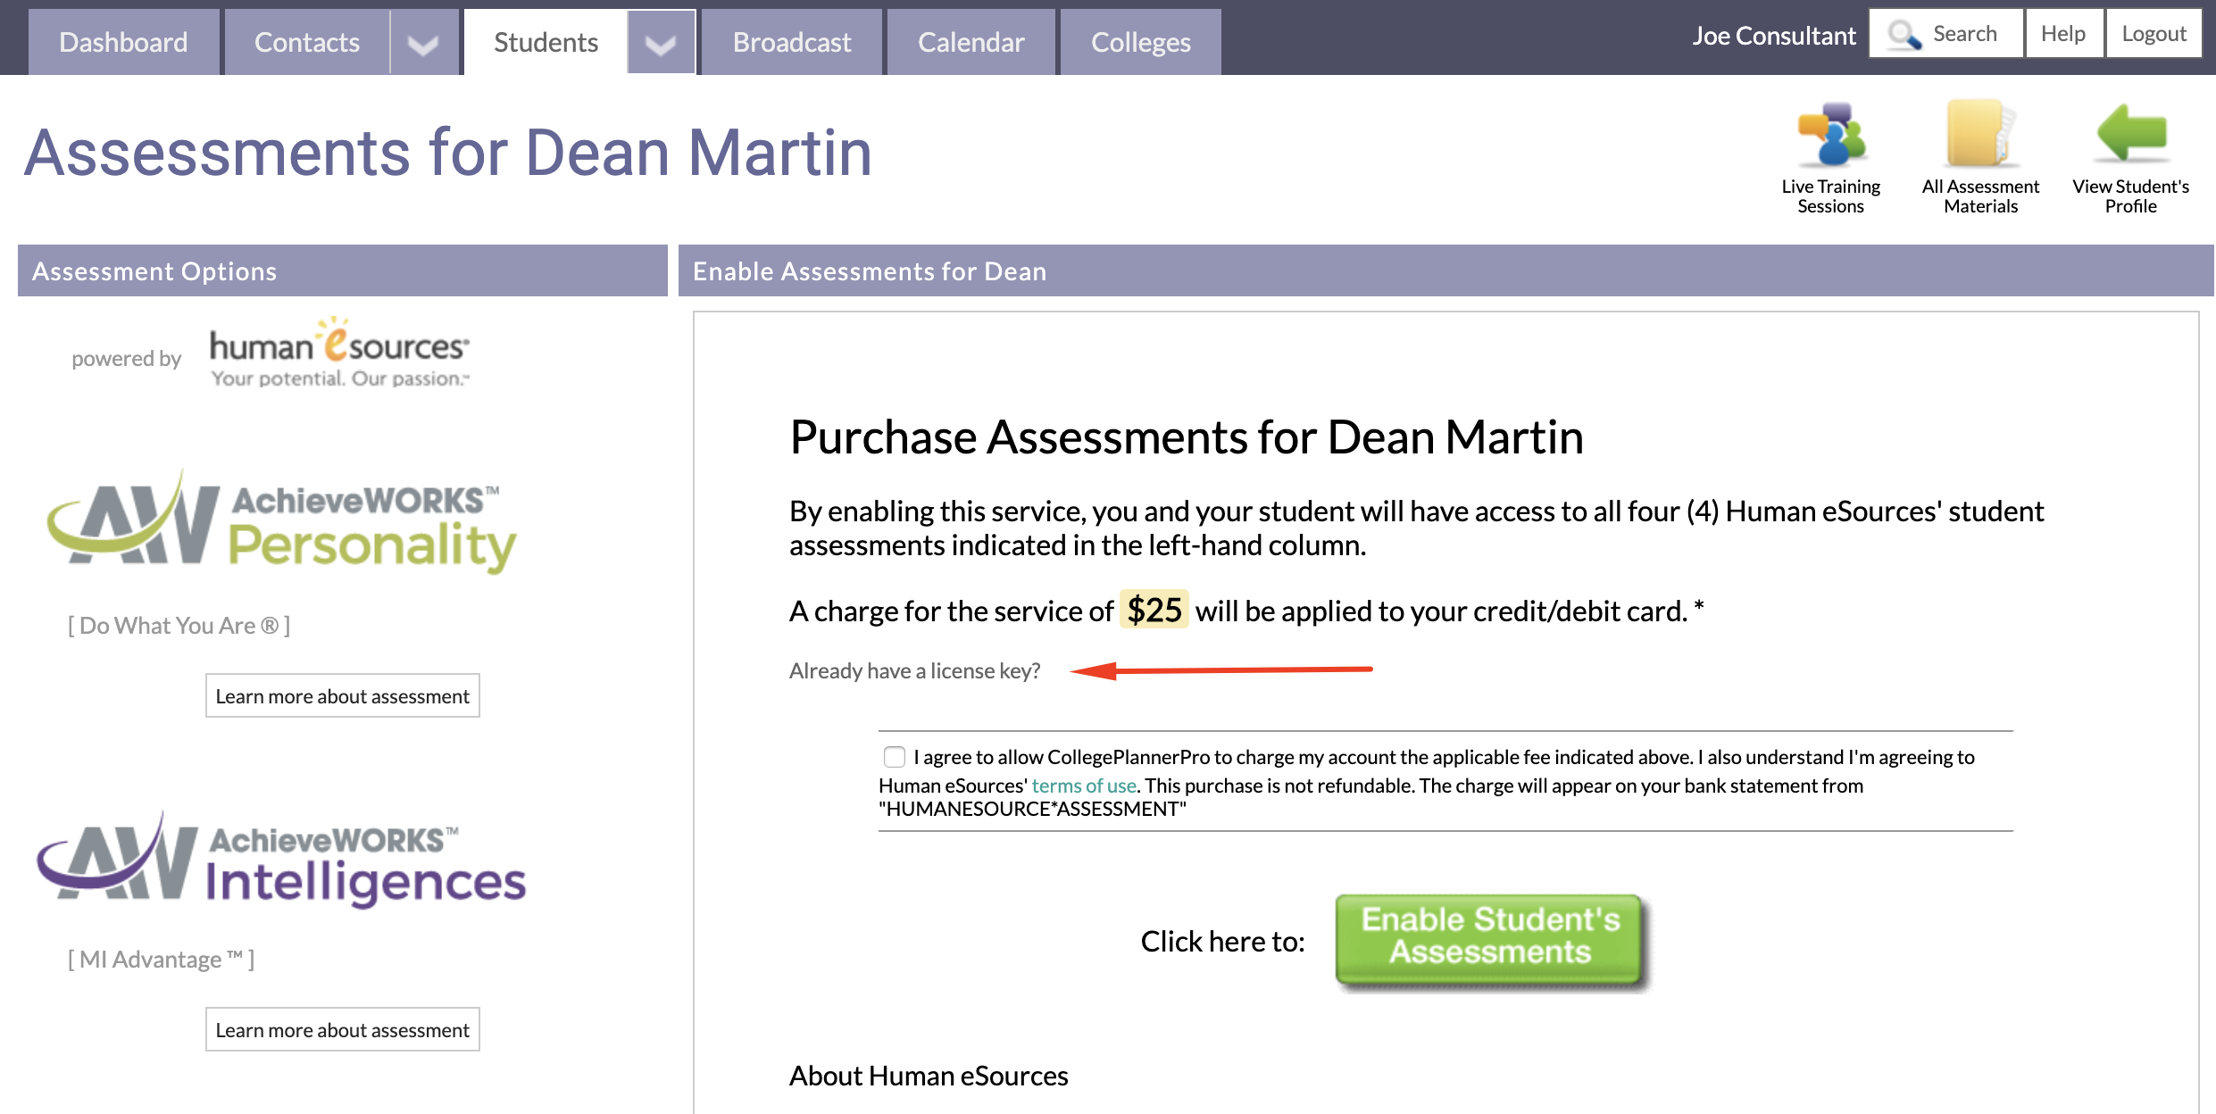Open the terms of use link
2216x1114 pixels.
coord(1084,786)
